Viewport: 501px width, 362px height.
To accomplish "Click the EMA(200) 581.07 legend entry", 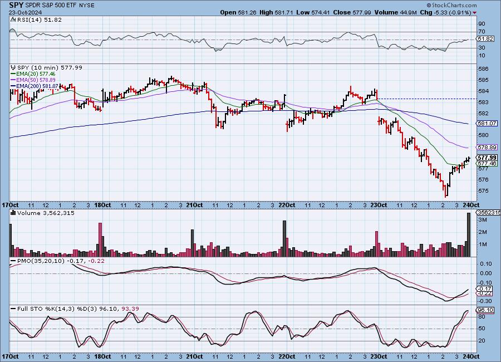I will 37,86.
